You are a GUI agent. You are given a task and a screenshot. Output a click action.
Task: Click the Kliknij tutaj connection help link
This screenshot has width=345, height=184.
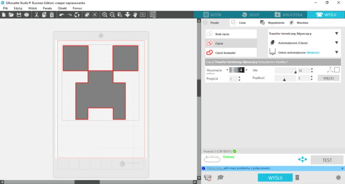[215, 168]
